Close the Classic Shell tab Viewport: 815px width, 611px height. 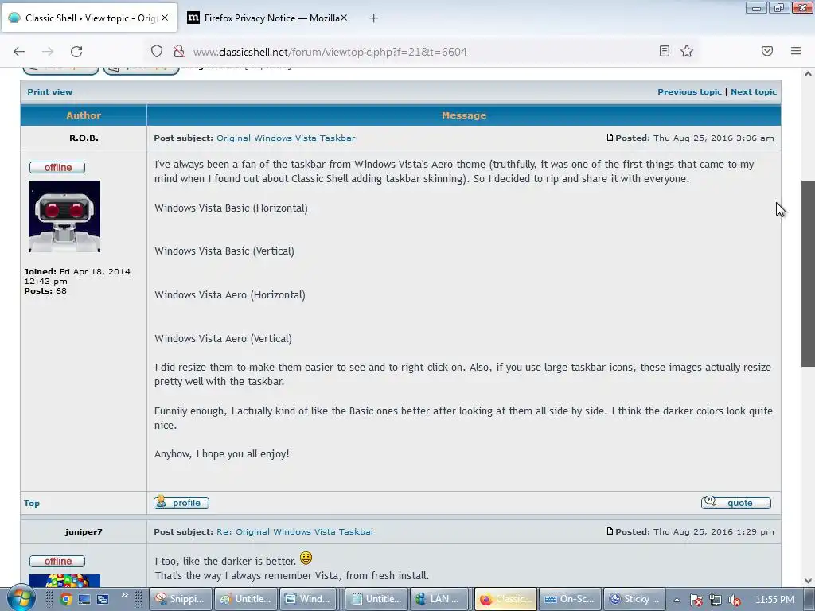click(x=165, y=18)
